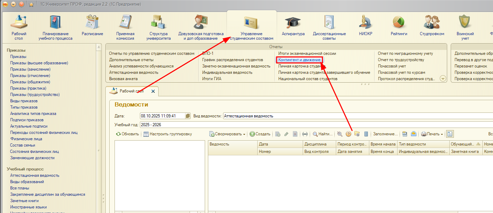493x213 pixels.
Task: Expand the Печать dropdown menu
Action: [432, 134]
